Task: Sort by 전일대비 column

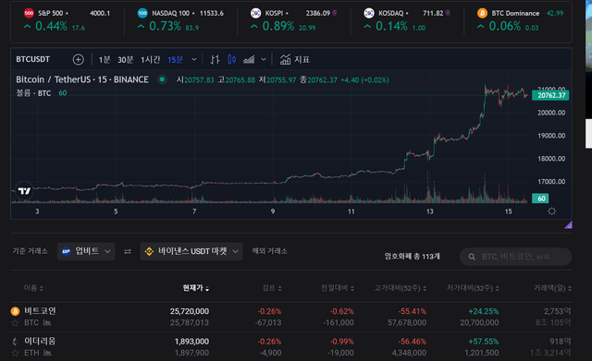Action: 338,288
